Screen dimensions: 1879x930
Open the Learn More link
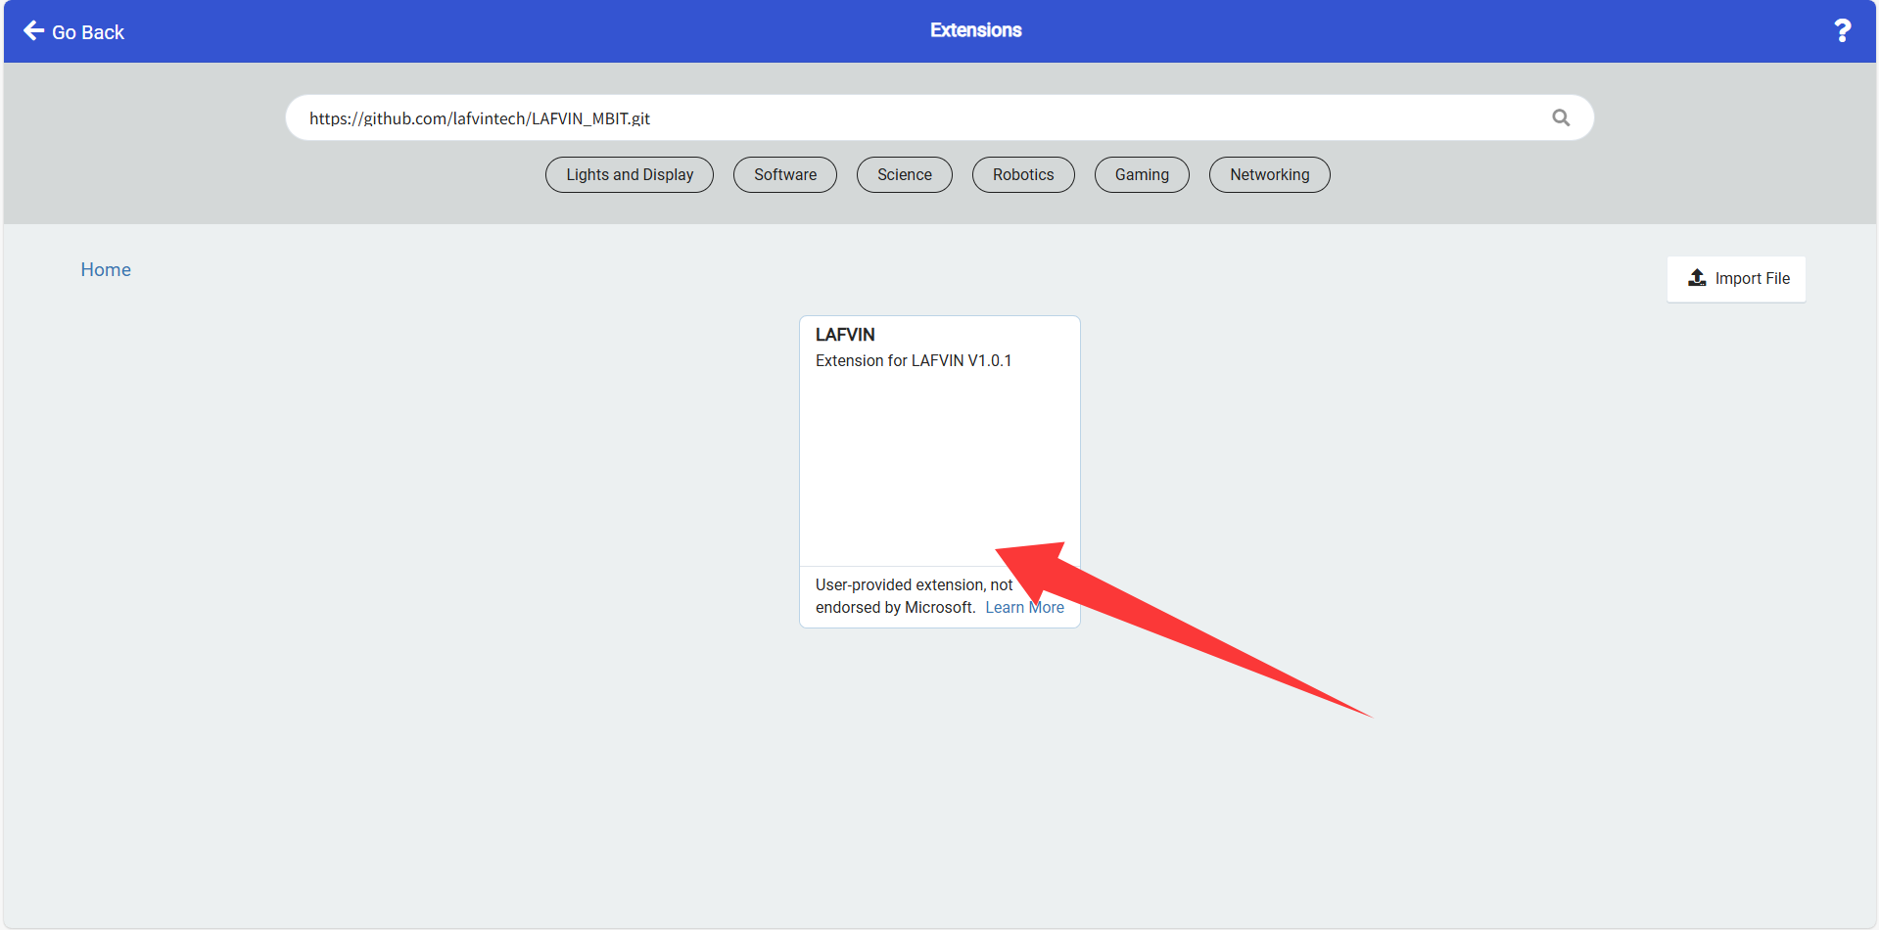(1024, 608)
